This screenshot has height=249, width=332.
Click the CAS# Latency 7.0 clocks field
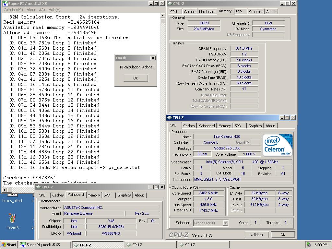click(244, 60)
